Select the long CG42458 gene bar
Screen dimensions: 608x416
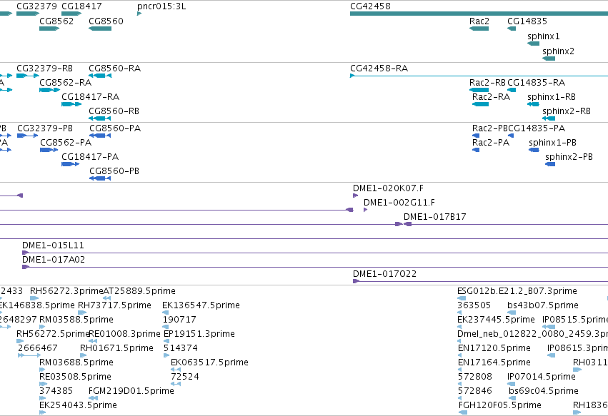[479, 14]
